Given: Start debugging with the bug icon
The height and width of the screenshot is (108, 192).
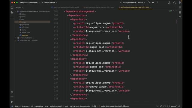Looking at the screenshot, I should pos(153,2).
